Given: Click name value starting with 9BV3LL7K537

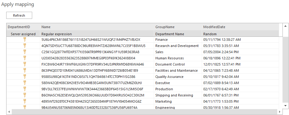Looking at the screenshot, I should [92, 89].
